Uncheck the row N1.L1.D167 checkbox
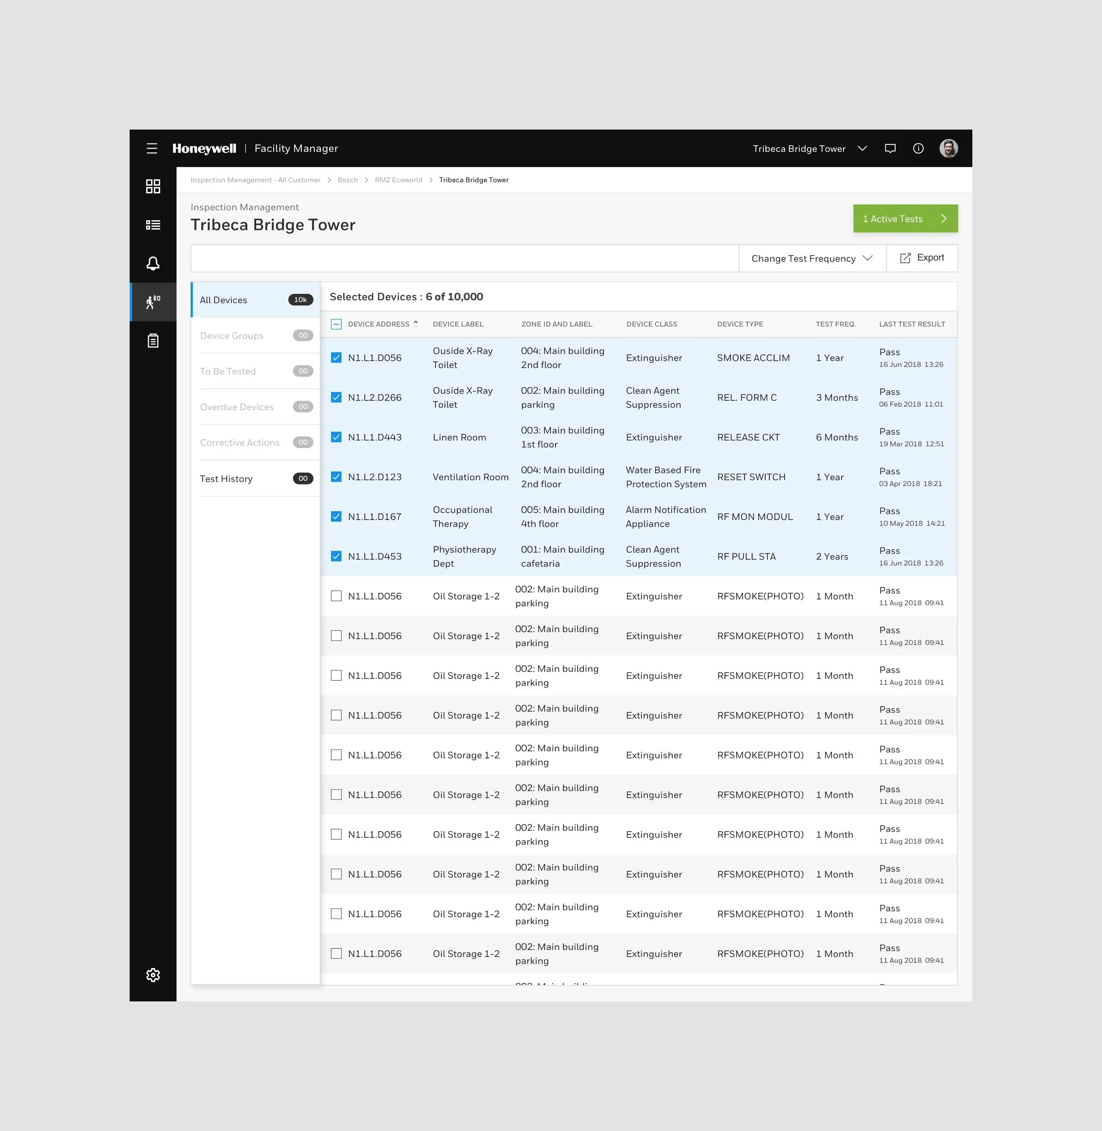1102x1131 pixels. [336, 516]
